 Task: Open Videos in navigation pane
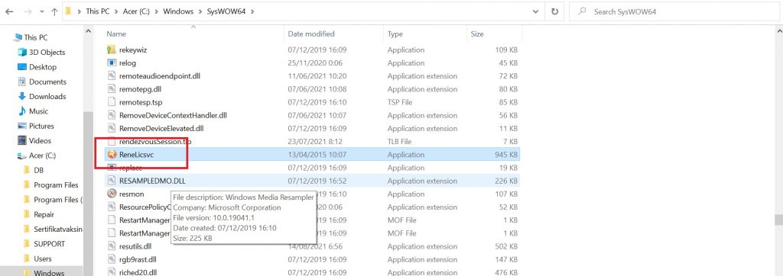point(40,140)
